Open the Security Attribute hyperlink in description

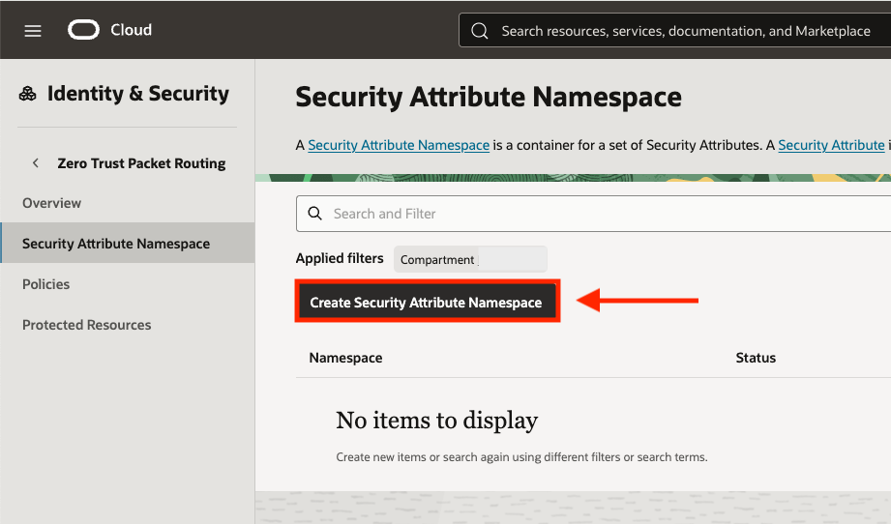[x=831, y=145]
